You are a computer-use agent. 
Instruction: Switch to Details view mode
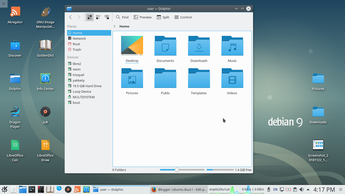tap(98, 17)
